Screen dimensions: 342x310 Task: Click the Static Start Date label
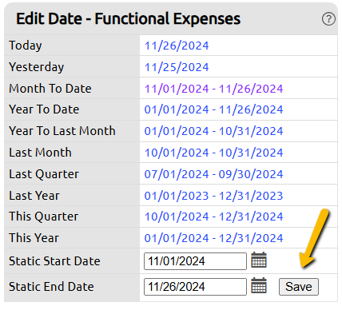pyautogui.click(x=54, y=261)
